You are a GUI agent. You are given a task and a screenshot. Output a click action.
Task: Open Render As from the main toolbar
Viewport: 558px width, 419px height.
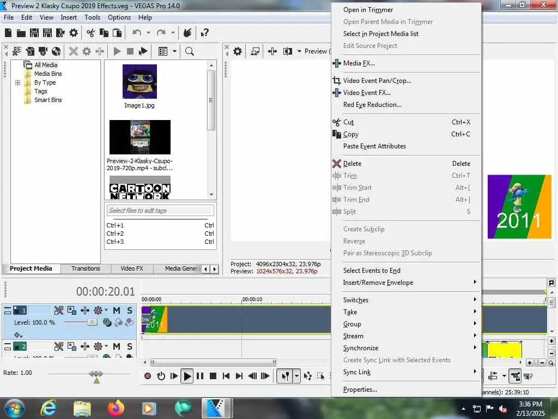(x=60, y=33)
